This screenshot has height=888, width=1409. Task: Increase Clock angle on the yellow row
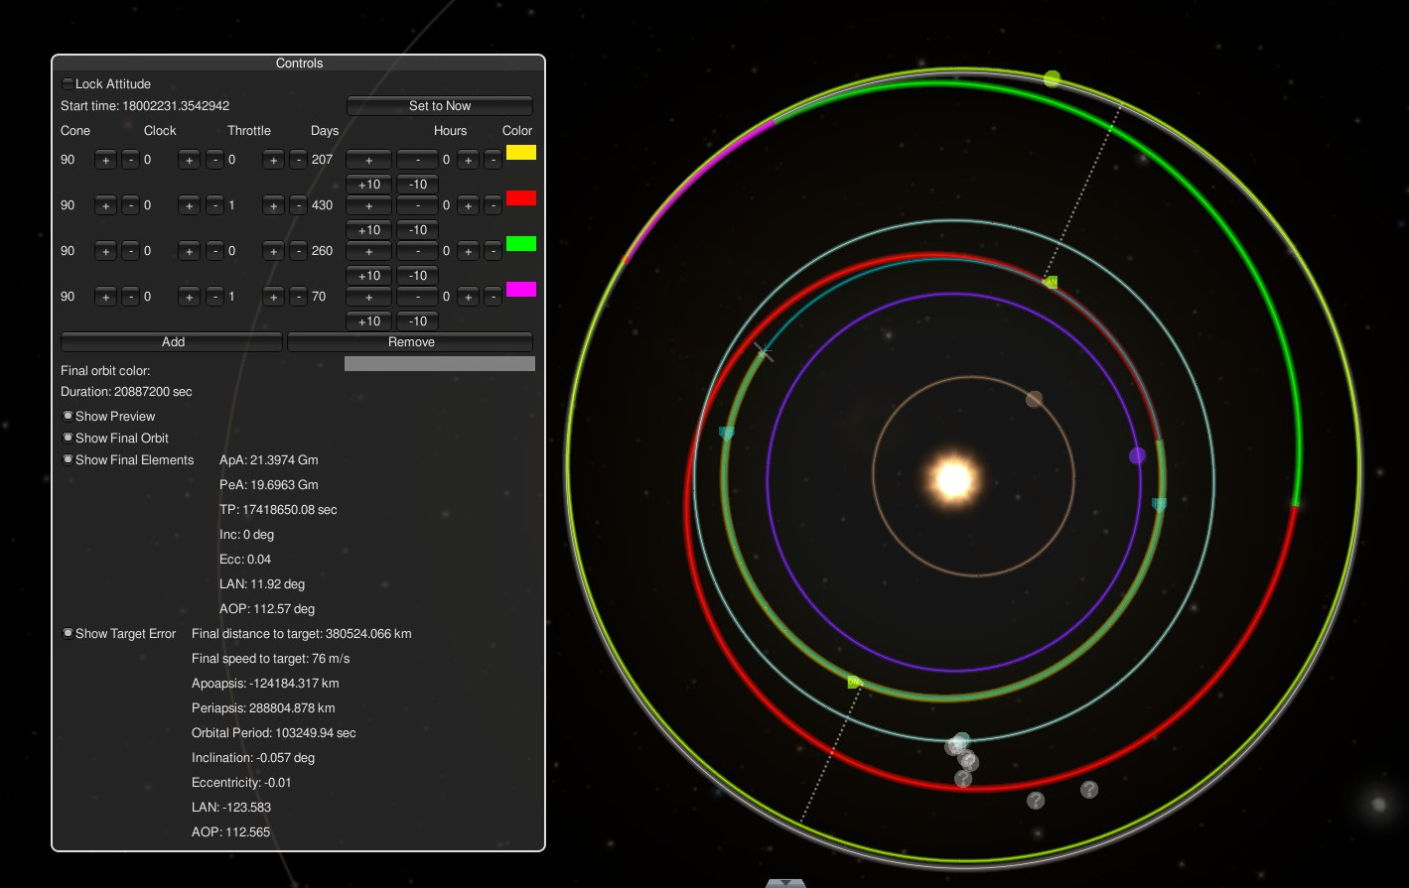click(x=189, y=160)
